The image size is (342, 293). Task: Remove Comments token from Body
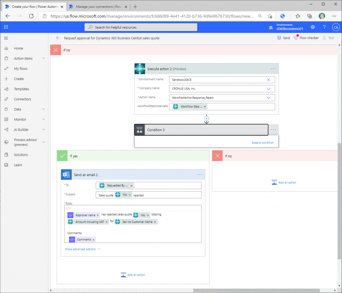[x=94, y=240]
